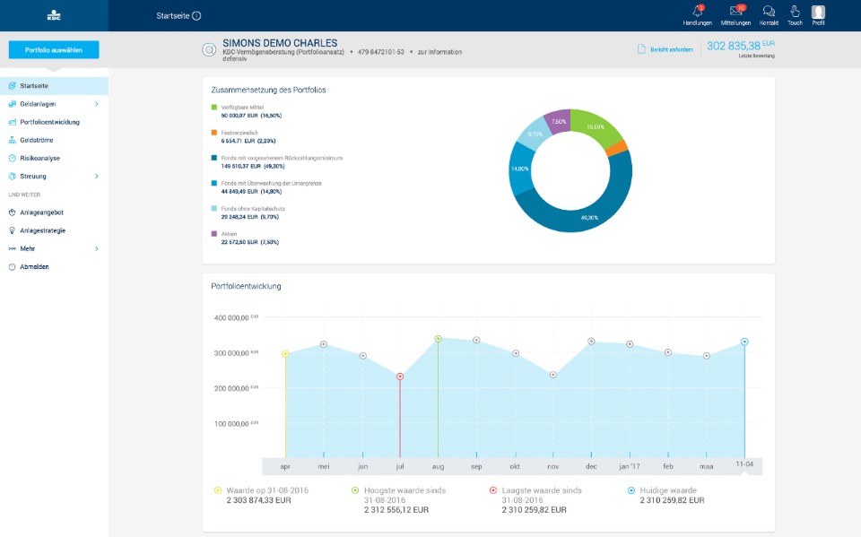Click the Geldanlagen sidebar icon

tap(12, 104)
